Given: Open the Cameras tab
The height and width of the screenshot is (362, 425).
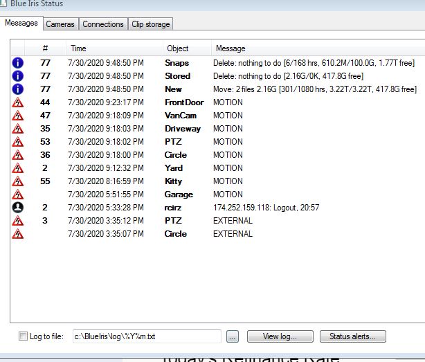Looking at the screenshot, I should tap(60, 24).
